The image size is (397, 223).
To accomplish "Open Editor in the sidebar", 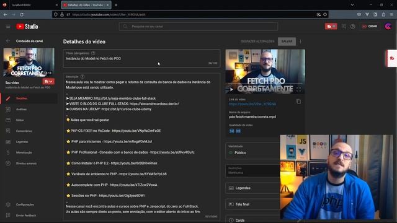I will click(x=29, y=120).
